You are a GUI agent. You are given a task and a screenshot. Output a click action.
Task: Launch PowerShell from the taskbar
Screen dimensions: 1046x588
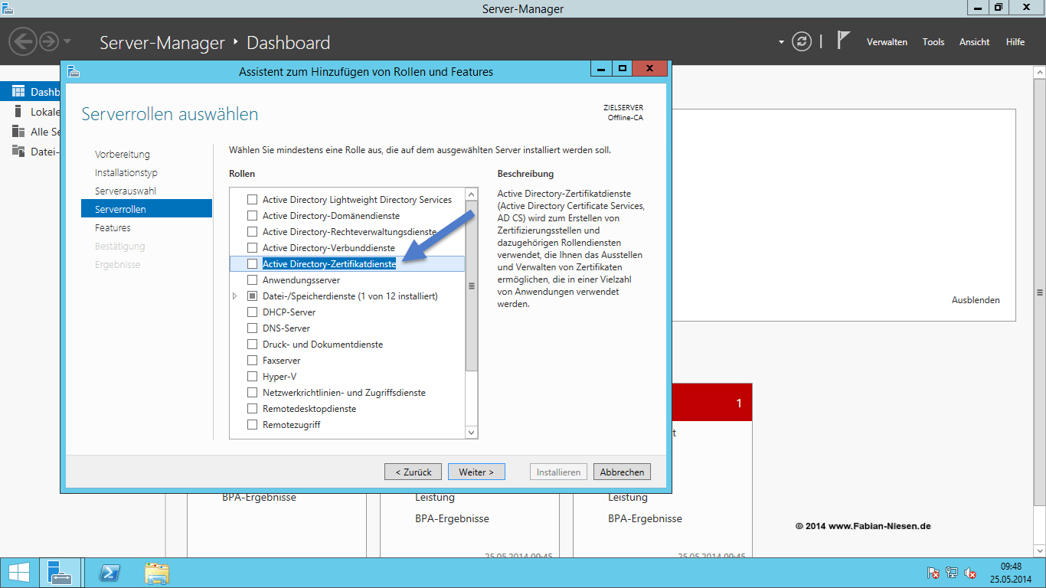(x=110, y=573)
